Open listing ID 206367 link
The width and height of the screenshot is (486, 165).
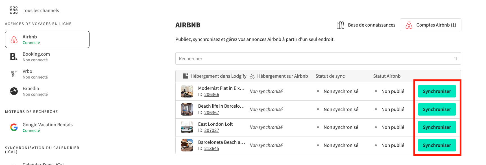(212, 112)
